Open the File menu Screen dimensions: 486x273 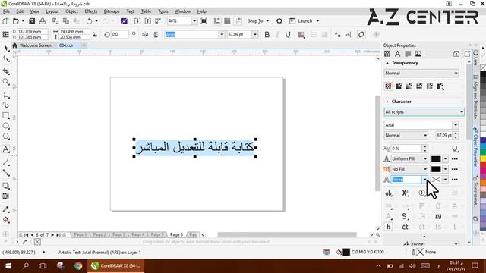6,11
